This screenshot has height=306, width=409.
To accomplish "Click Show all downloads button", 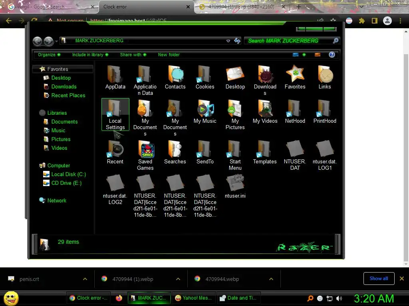I will tap(379, 279).
